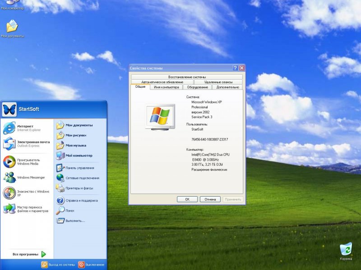Close the System Properties dialog
The width and height of the screenshot is (361, 270).
(242, 68)
